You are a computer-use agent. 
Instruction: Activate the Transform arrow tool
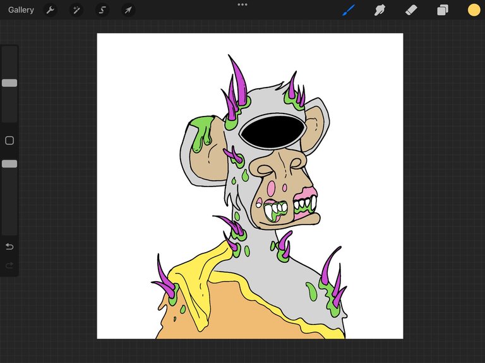tap(128, 10)
